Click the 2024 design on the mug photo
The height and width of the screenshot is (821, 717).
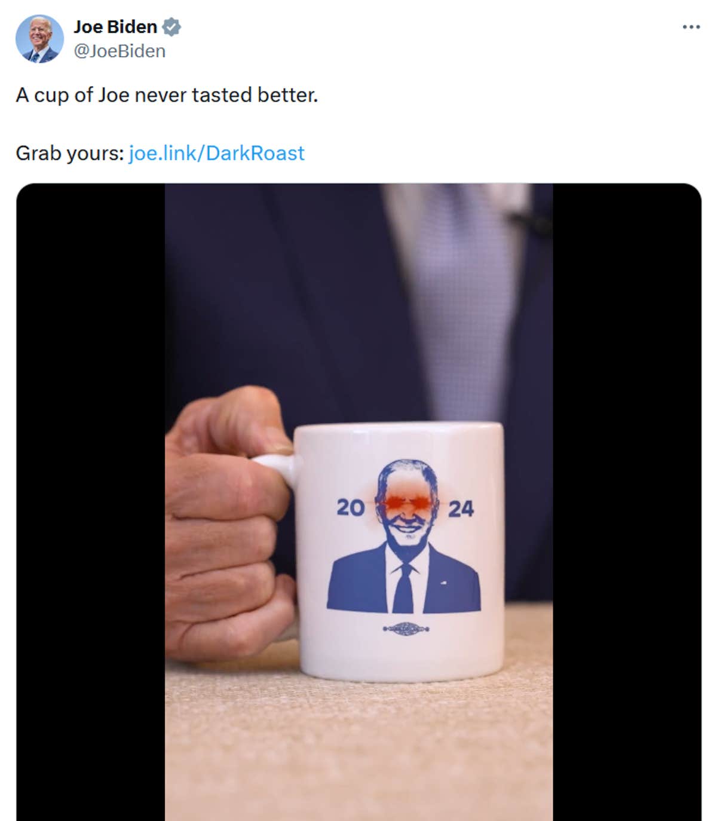pyautogui.click(x=404, y=508)
